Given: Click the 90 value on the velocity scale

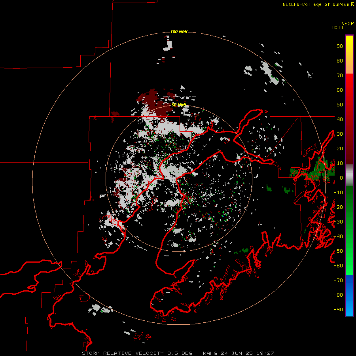Looking at the screenshot, I should point(340,46).
